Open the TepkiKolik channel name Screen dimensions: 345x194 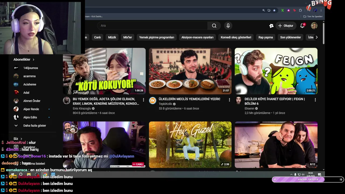(165, 104)
